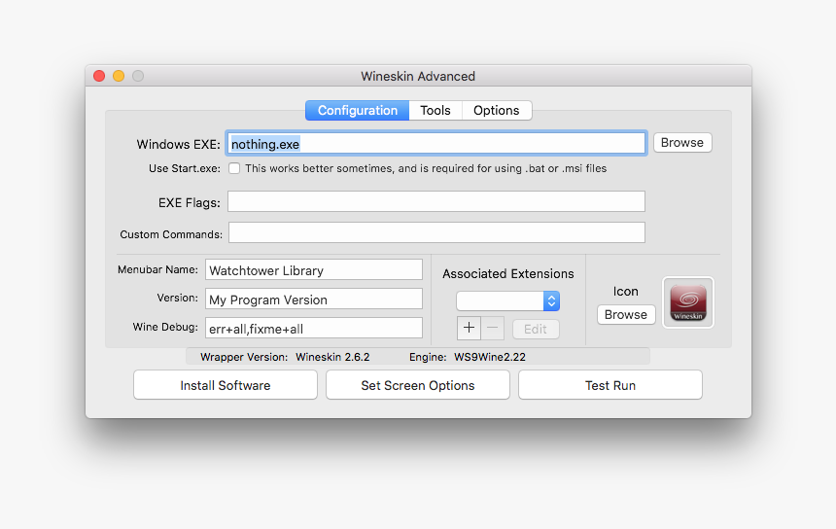Focus the Windows EXE field
The width and height of the screenshot is (836, 529).
click(436, 144)
